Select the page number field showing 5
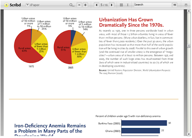The height and width of the screenshot is (138, 192). click(102, 5)
